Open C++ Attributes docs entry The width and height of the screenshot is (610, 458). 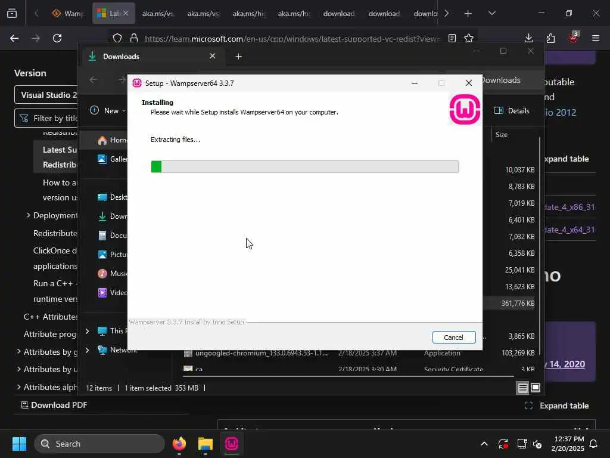pyautogui.click(x=50, y=317)
